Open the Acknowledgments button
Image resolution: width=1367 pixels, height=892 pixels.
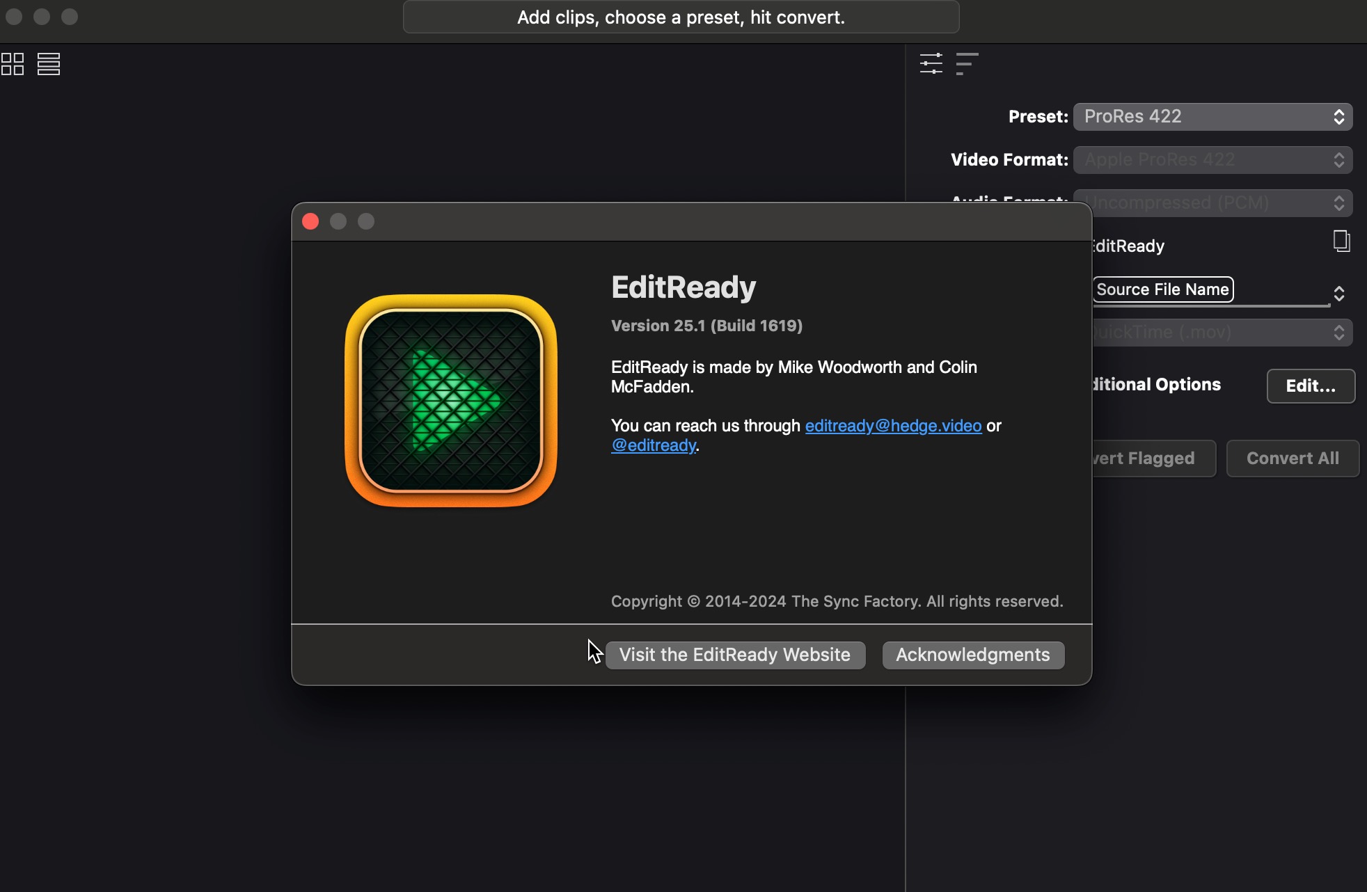(x=973, y=655)
